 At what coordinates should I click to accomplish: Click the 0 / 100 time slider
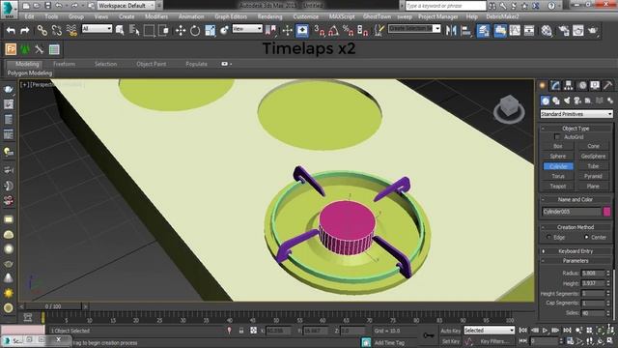pyautogui.click(x=53, y=306)
